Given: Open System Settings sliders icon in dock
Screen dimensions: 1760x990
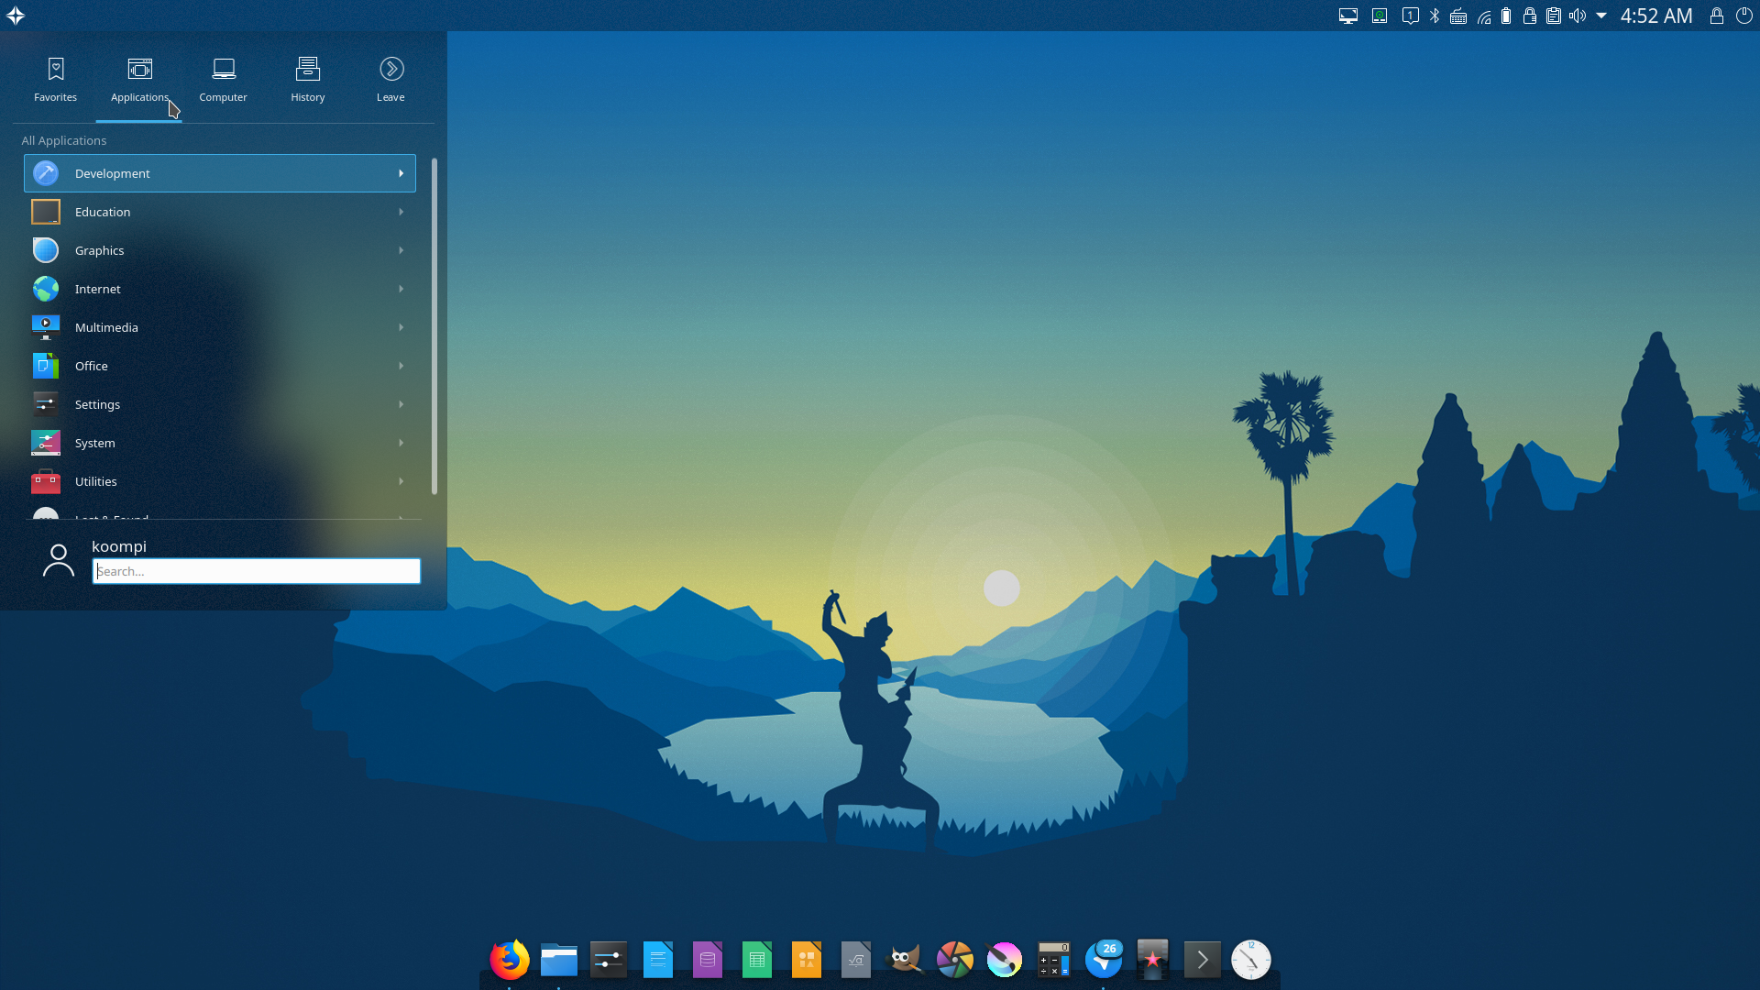Looking at the screenshot, I should coord(609,960).
